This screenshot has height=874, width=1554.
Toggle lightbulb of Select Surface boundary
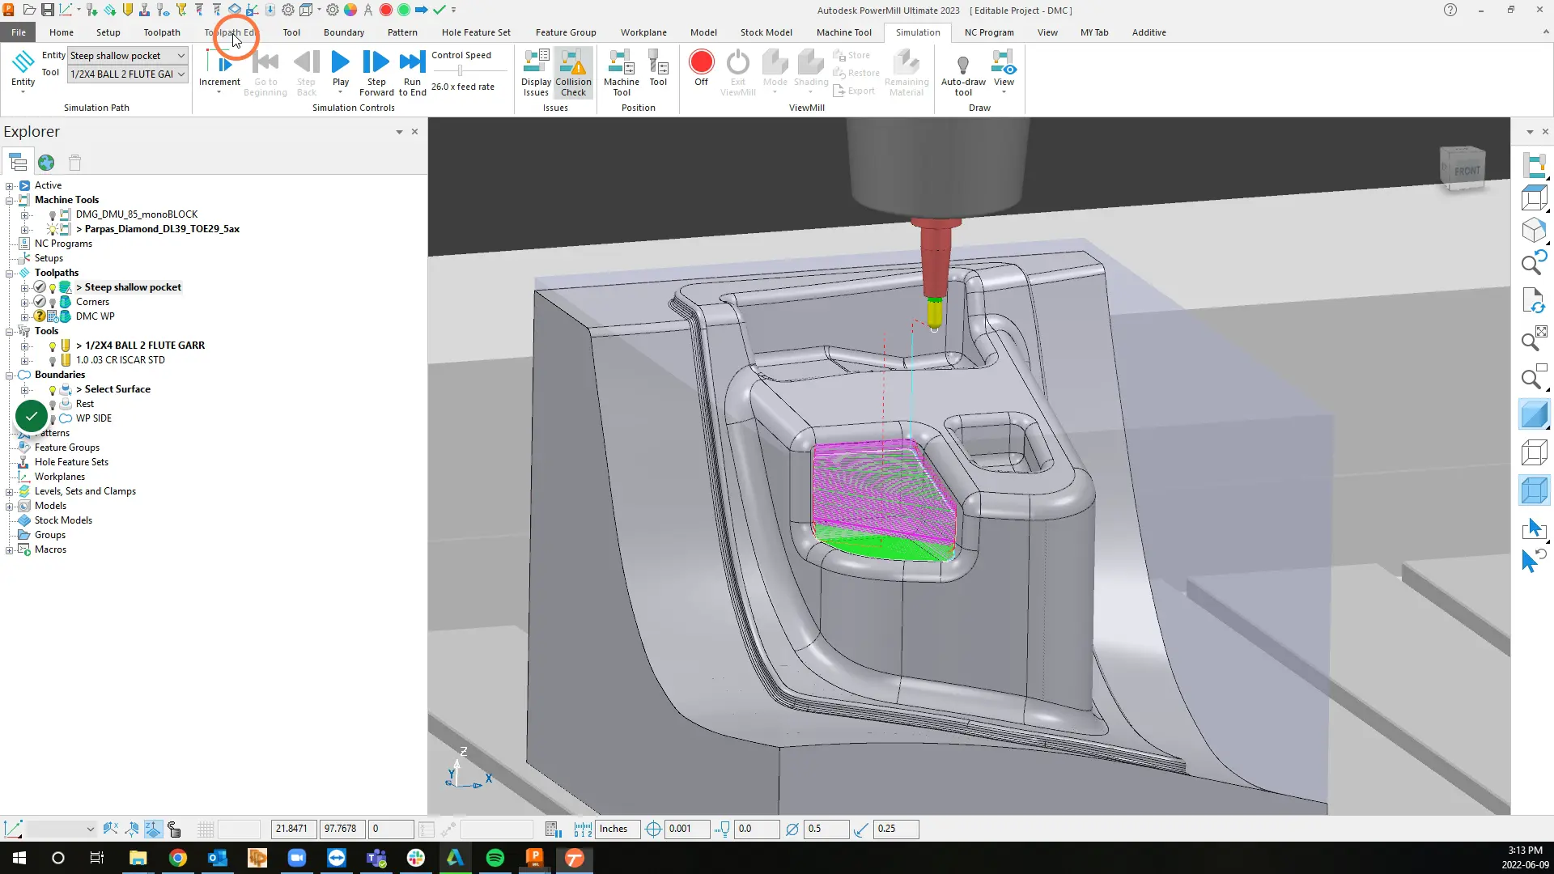coord(53,390)
